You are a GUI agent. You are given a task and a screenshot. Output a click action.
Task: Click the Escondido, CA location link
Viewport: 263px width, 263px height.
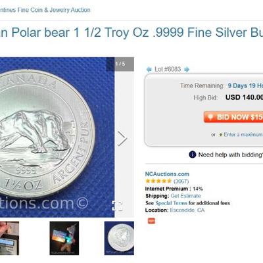pos(187,210)
